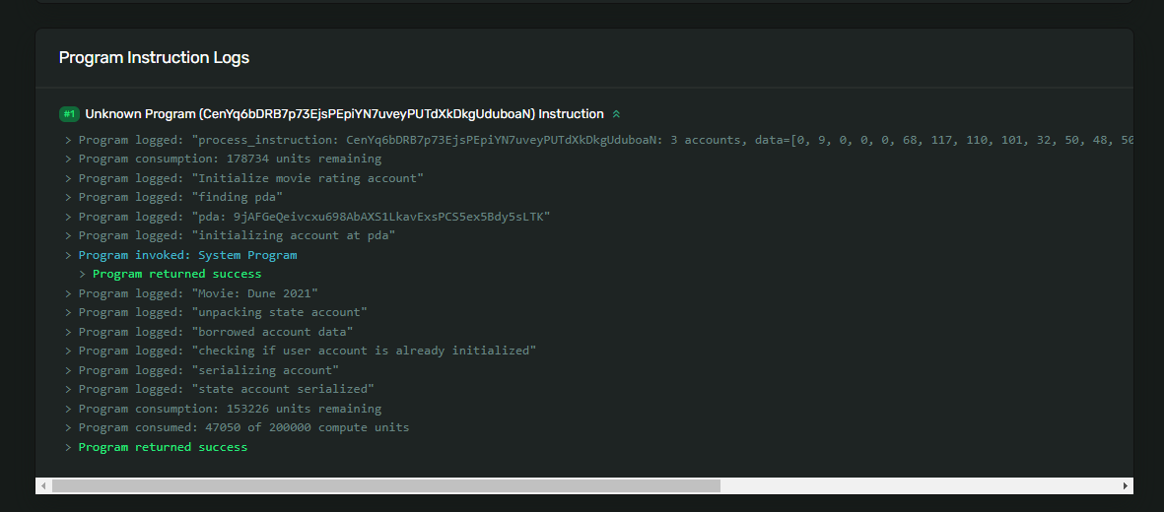Click the process_instruction log line
The image size is (1164, 512).
(591, 140)
